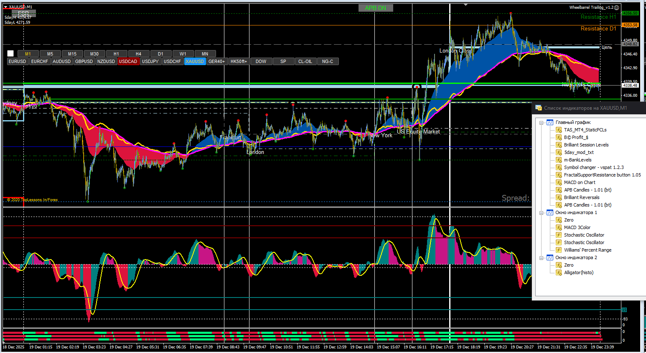
Task: Select the GER40+ symbol button
Action: point(217,61)
